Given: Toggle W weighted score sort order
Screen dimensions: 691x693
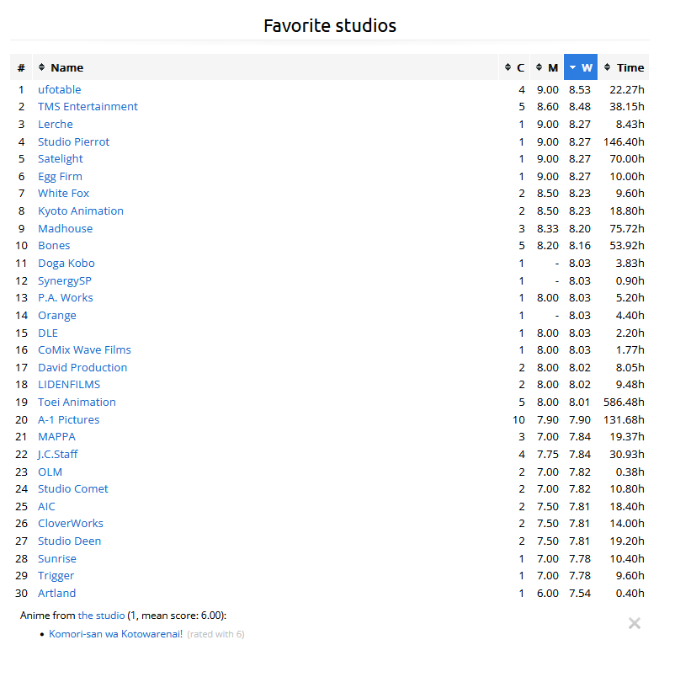Looking at the screenshot, I should (x=581, y=67).
